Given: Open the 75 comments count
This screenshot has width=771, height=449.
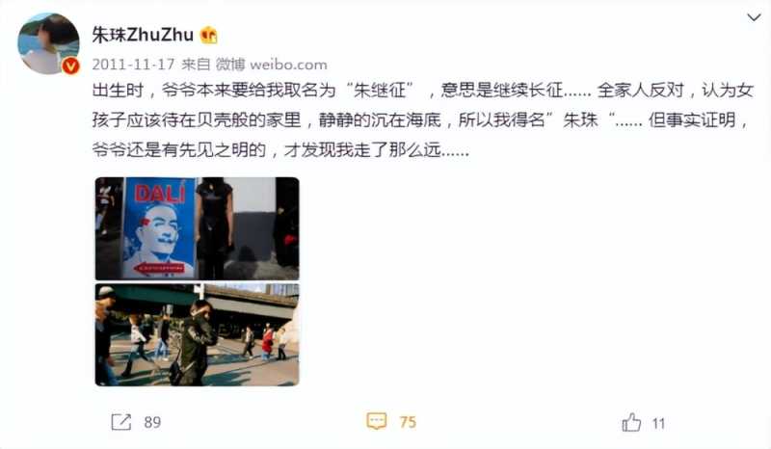Looking at the screenshot, I should 408,422.
